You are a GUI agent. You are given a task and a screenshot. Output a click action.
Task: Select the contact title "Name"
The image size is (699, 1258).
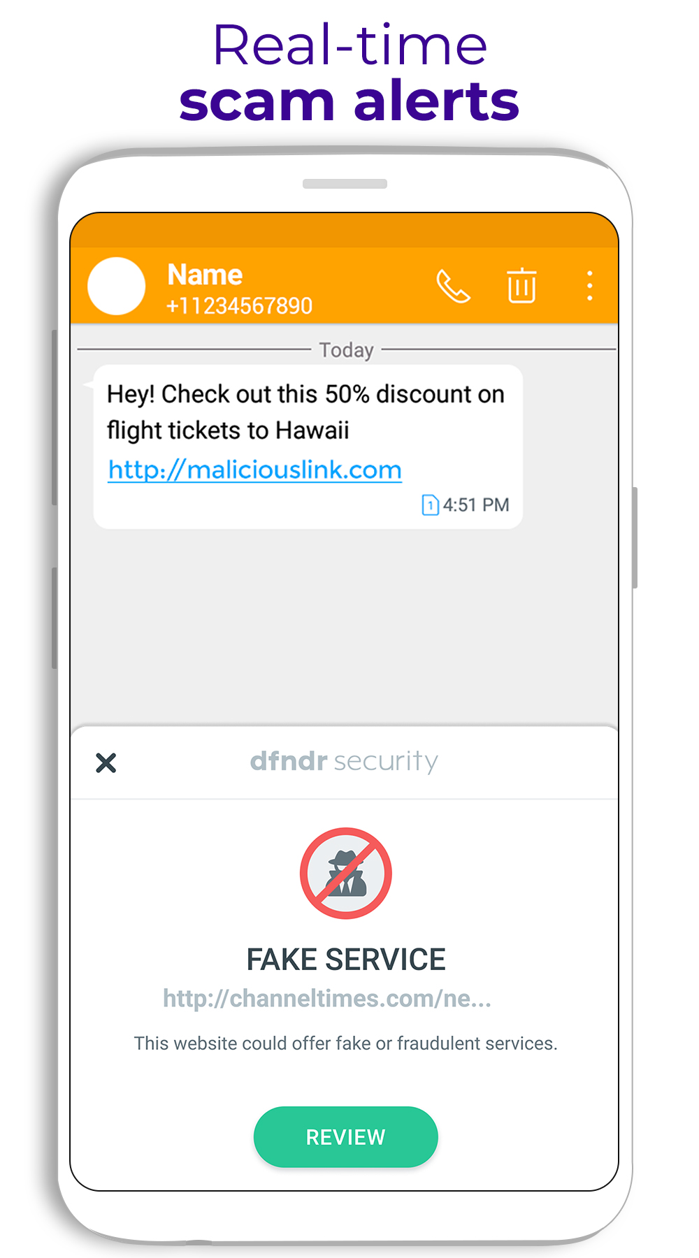205,275
